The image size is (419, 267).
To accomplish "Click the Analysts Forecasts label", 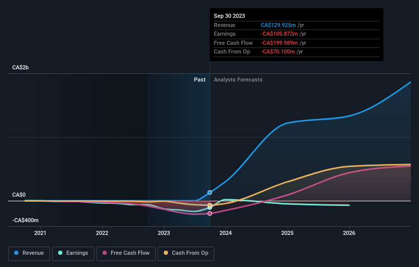I will (x=238, y=80).
